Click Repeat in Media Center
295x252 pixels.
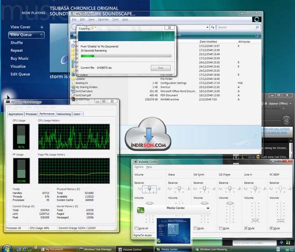click(16, 50)
